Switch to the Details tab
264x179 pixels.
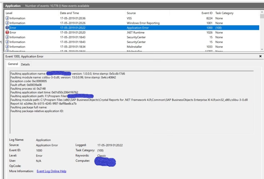click(x=25, y=64)
